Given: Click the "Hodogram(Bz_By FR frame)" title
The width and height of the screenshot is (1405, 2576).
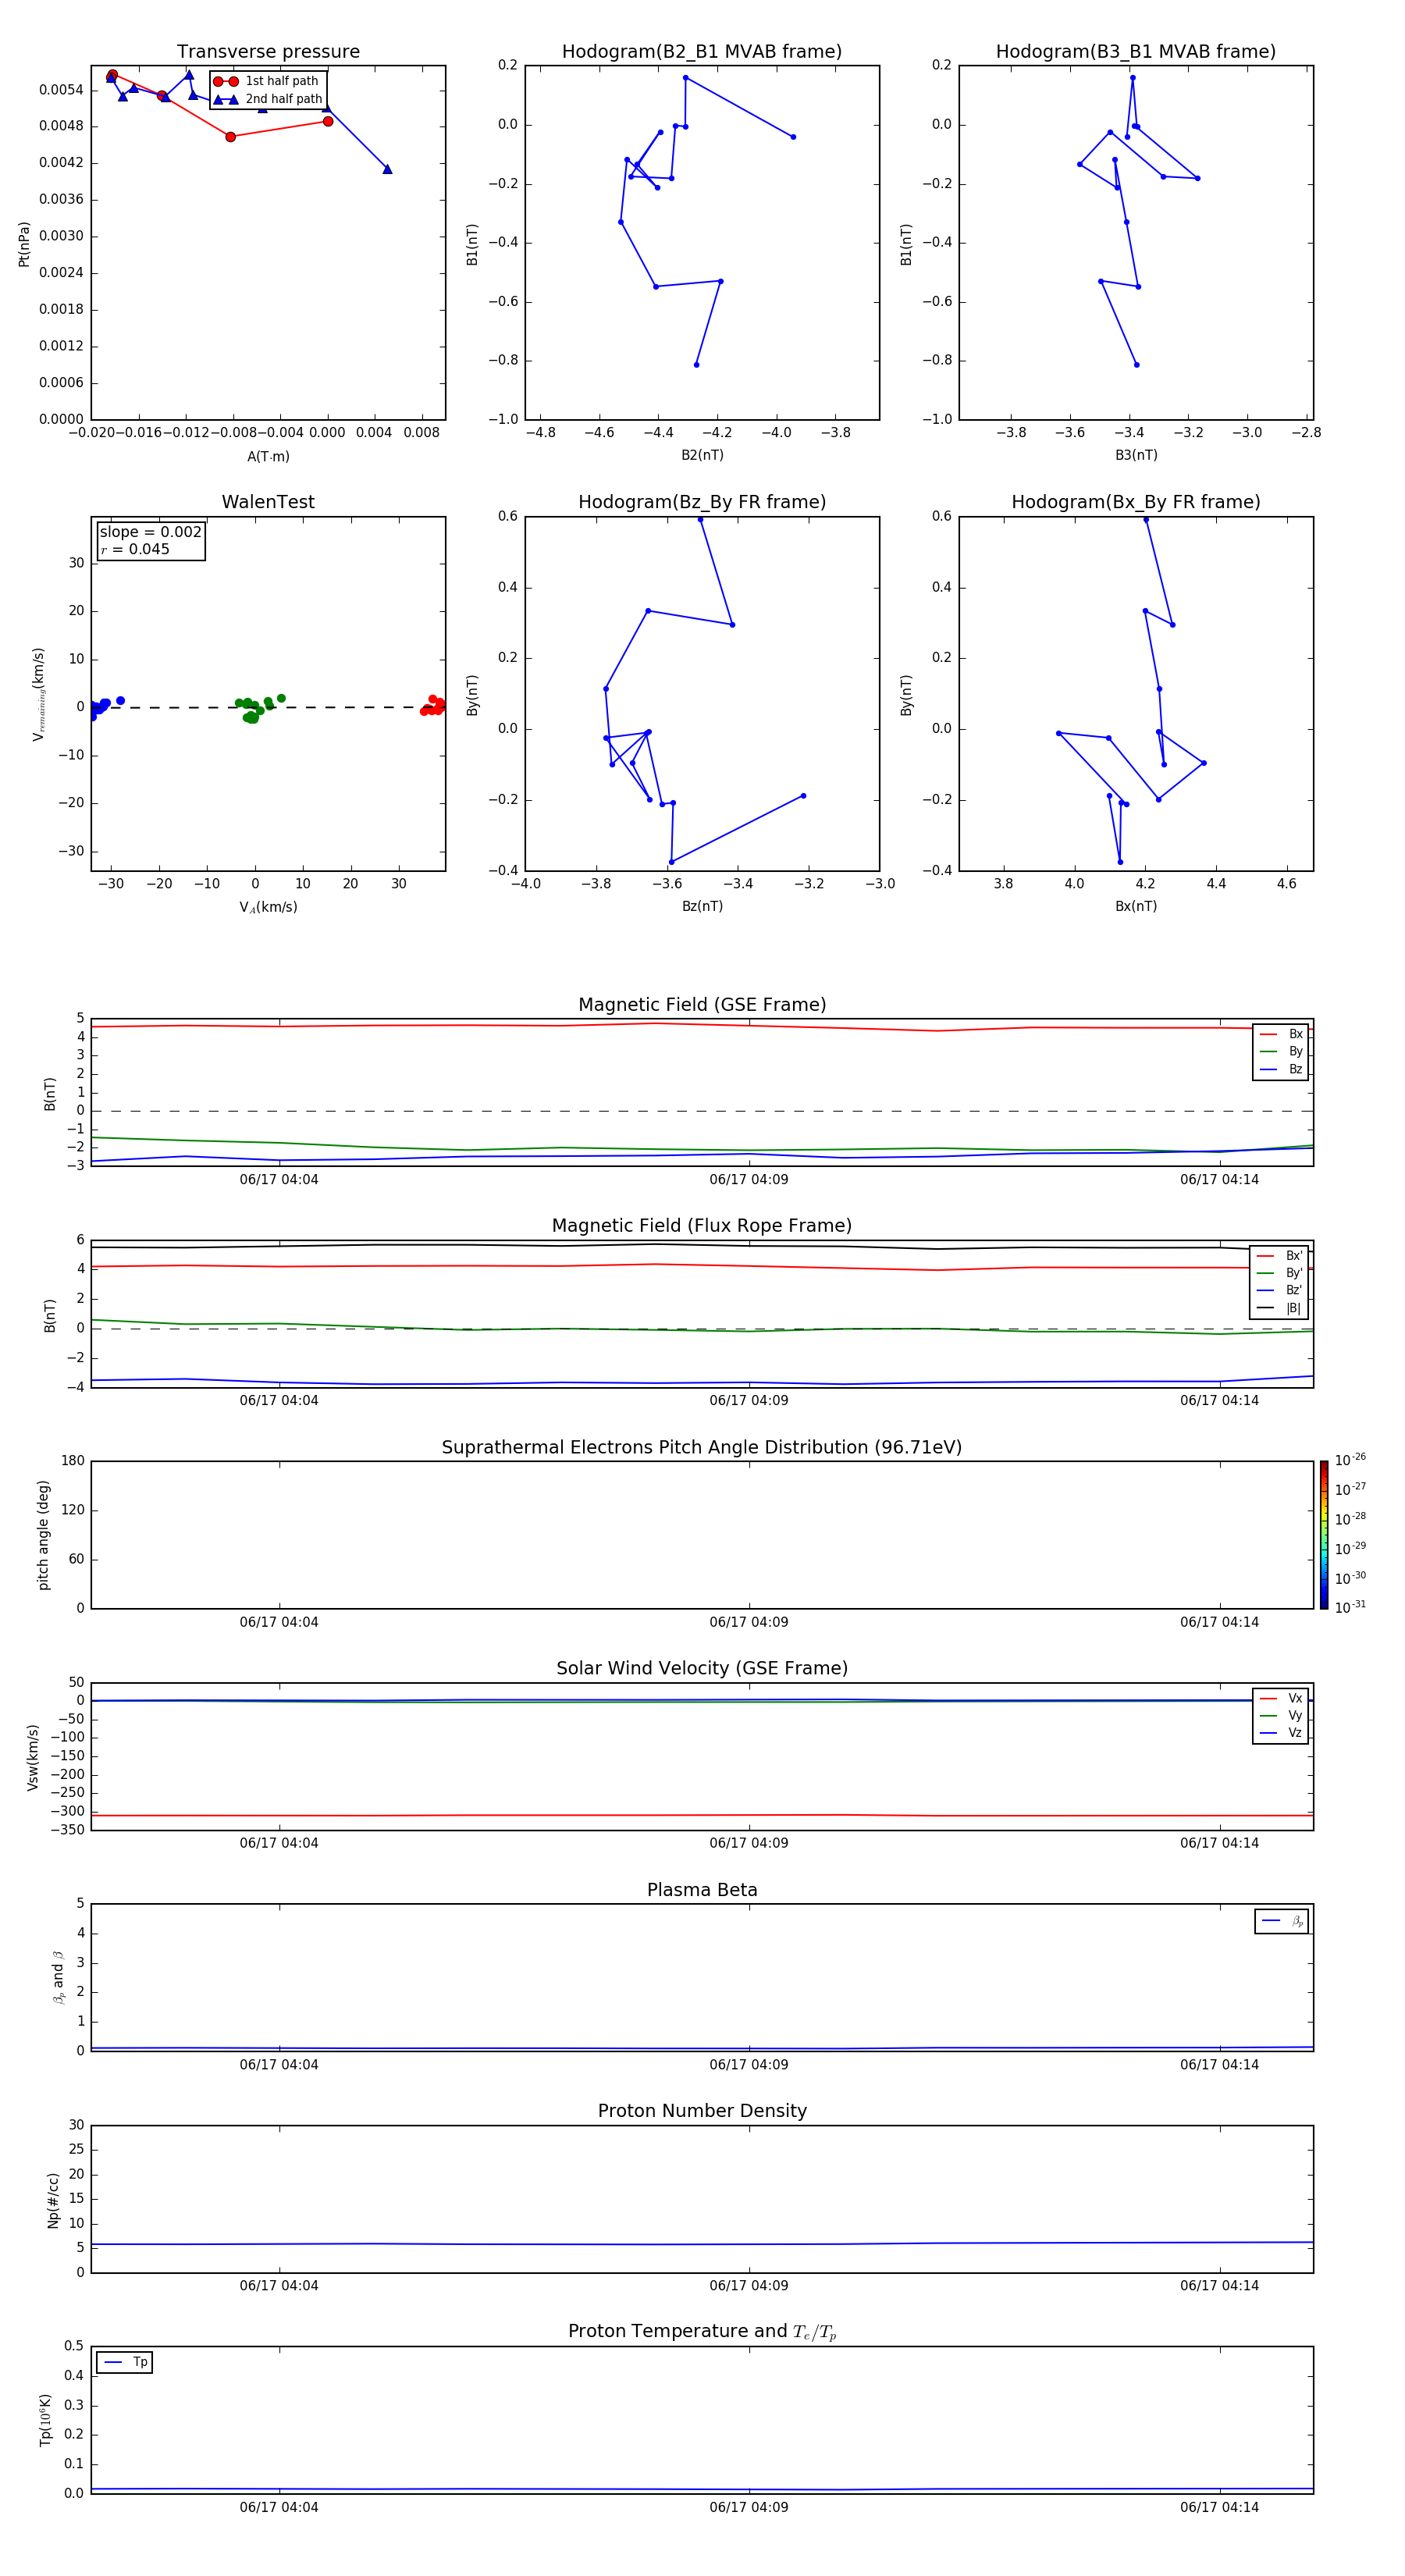Looking at the screenshot, I should 702,502.
